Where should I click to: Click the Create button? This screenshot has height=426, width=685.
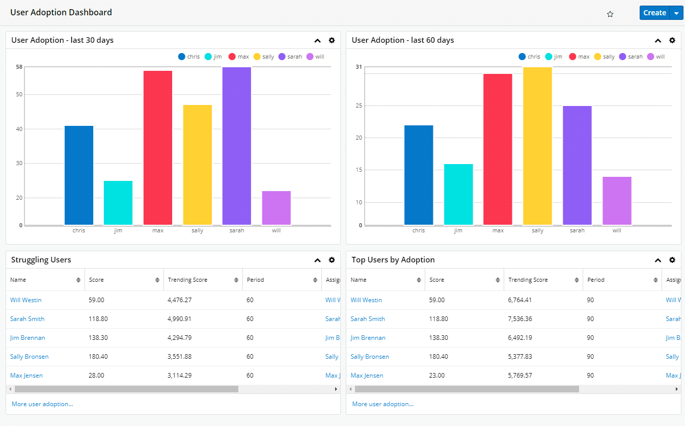654,13
